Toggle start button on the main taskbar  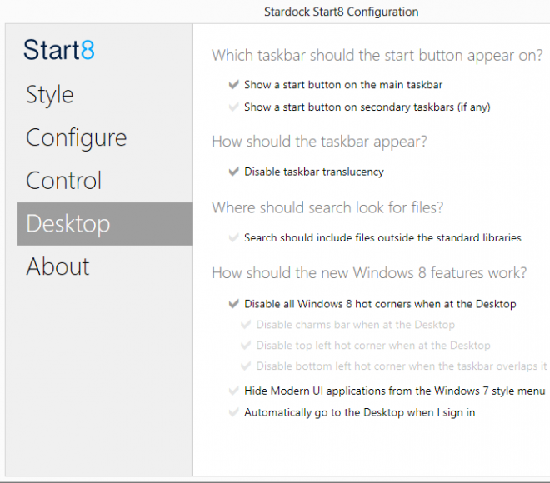click(x=232, y=85)
